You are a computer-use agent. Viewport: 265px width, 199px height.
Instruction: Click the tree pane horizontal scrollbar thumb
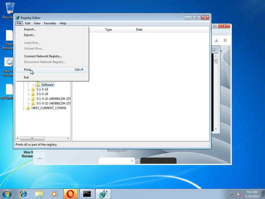(x=32, y=138)
